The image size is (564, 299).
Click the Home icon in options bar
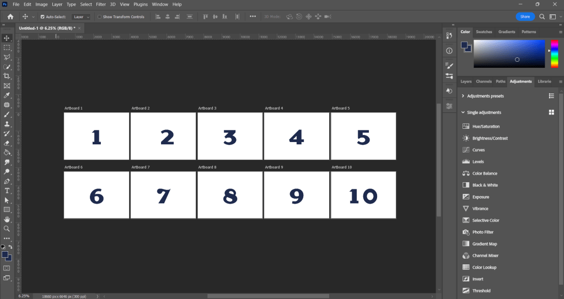coord(10,17)
